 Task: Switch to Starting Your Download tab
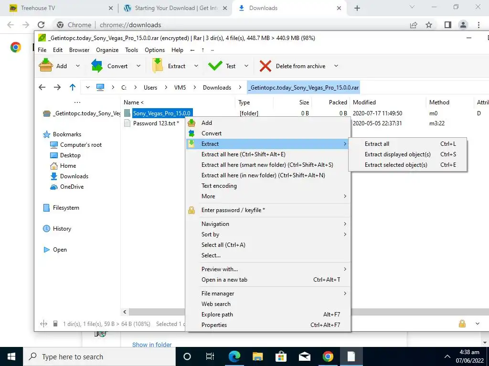tap(175, 8)
